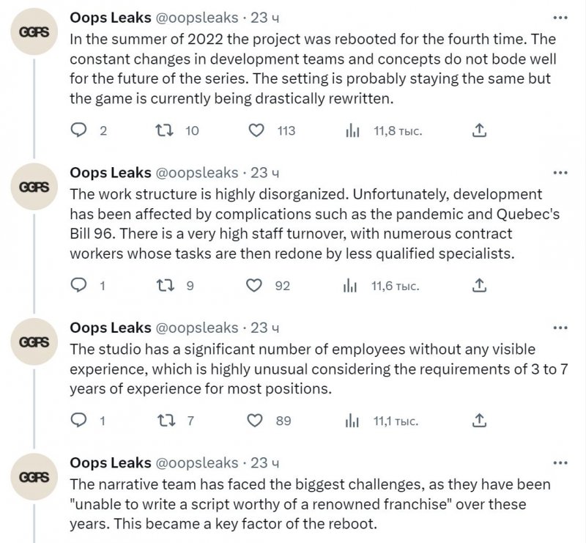Image resolution: width=586 pixels, height=543 pixels.
Task: Click @oopsleaks handle on narrative team tweet
Action: (x=196, y=463)
